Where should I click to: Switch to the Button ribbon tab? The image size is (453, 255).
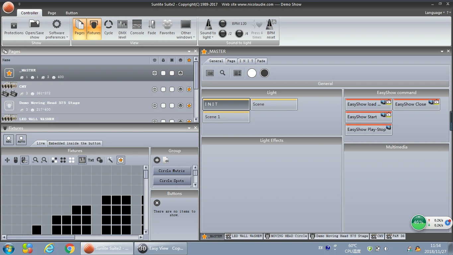tap(71, 13)
